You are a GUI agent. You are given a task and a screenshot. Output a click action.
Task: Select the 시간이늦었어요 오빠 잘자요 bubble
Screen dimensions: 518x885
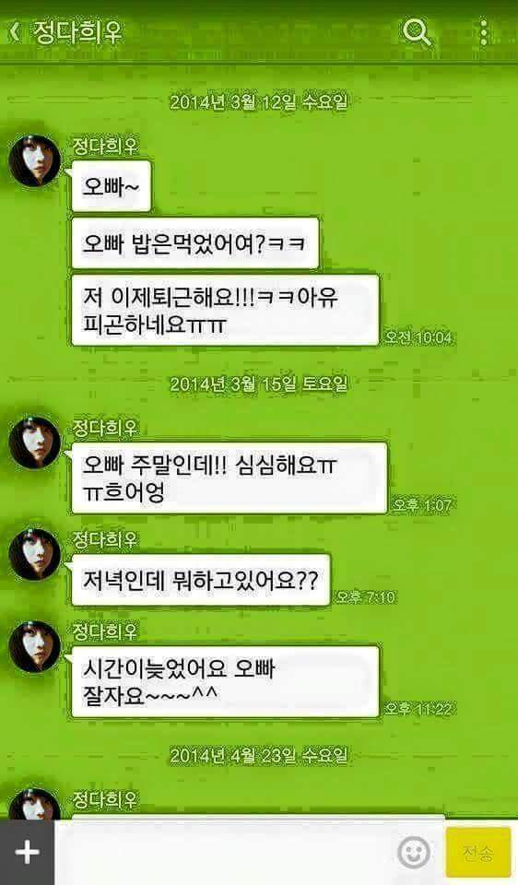tap(225, 682)
